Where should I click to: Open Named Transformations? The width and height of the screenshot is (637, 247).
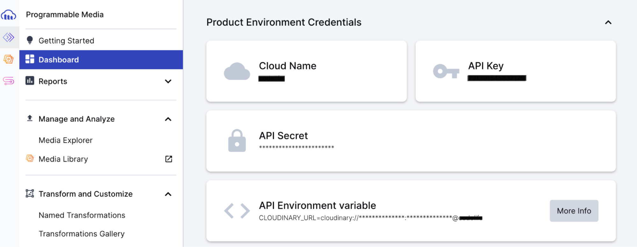[82, 215]
